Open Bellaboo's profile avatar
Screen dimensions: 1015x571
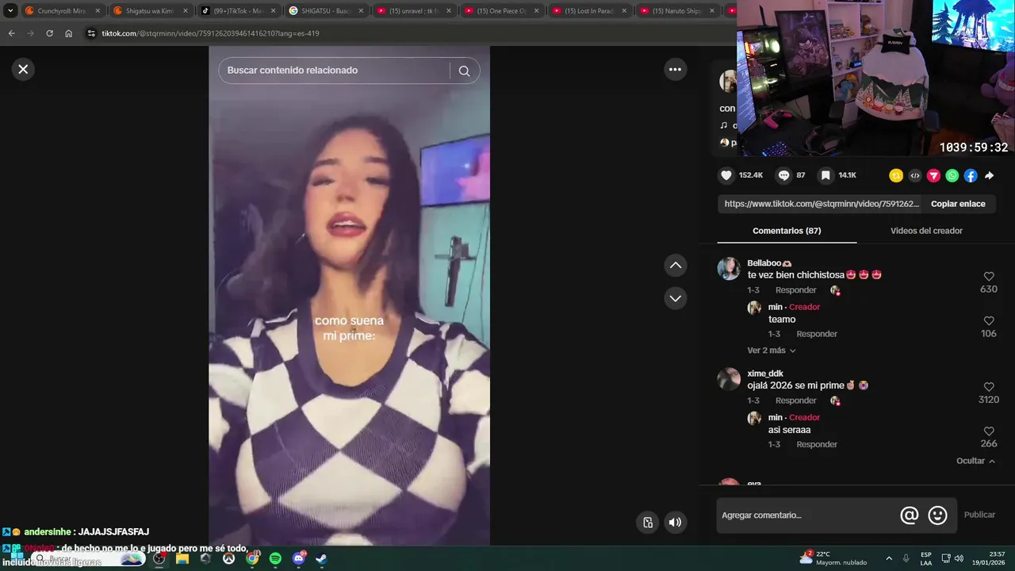click(729, 268)
